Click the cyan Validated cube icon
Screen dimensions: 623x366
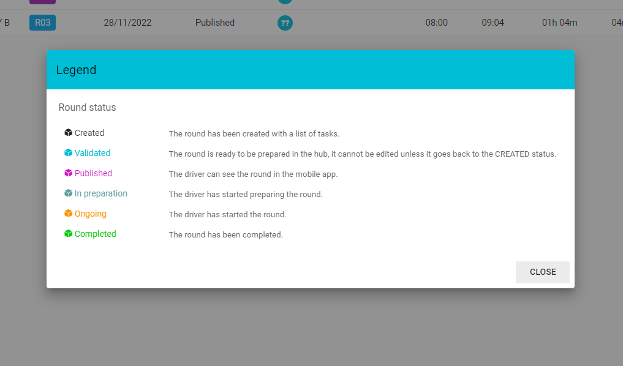click(x=69, y=153)
